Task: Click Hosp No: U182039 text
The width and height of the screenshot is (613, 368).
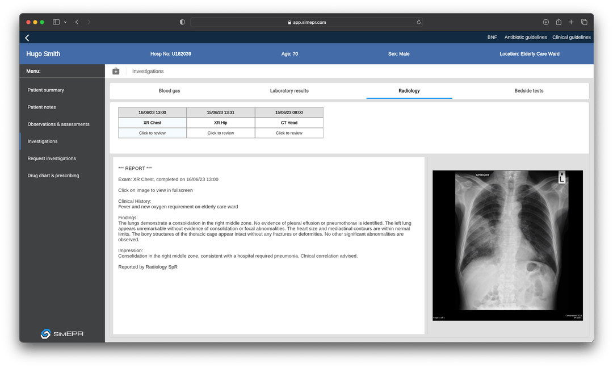Action: pyautogui.click(x=171, y=54)
